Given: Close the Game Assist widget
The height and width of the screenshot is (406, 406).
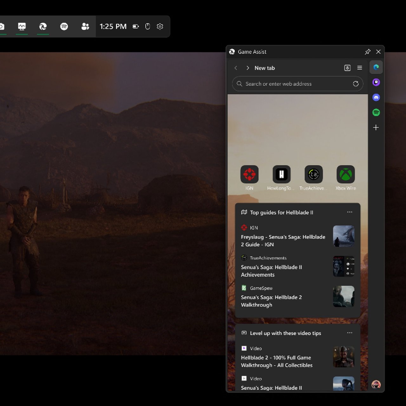Looking at the screenshot, I should point(378,52).
